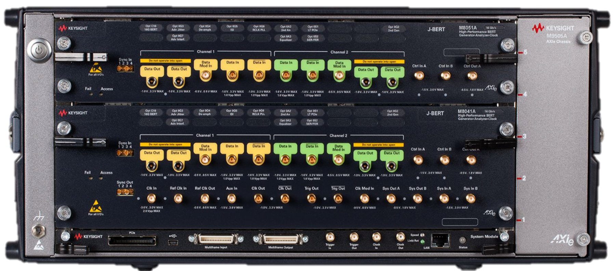Image resolution: width=614 pixels, height=271 pixels.
Task: Select the Speed LED next to the LAN port
Action: [x=422, y=235]
